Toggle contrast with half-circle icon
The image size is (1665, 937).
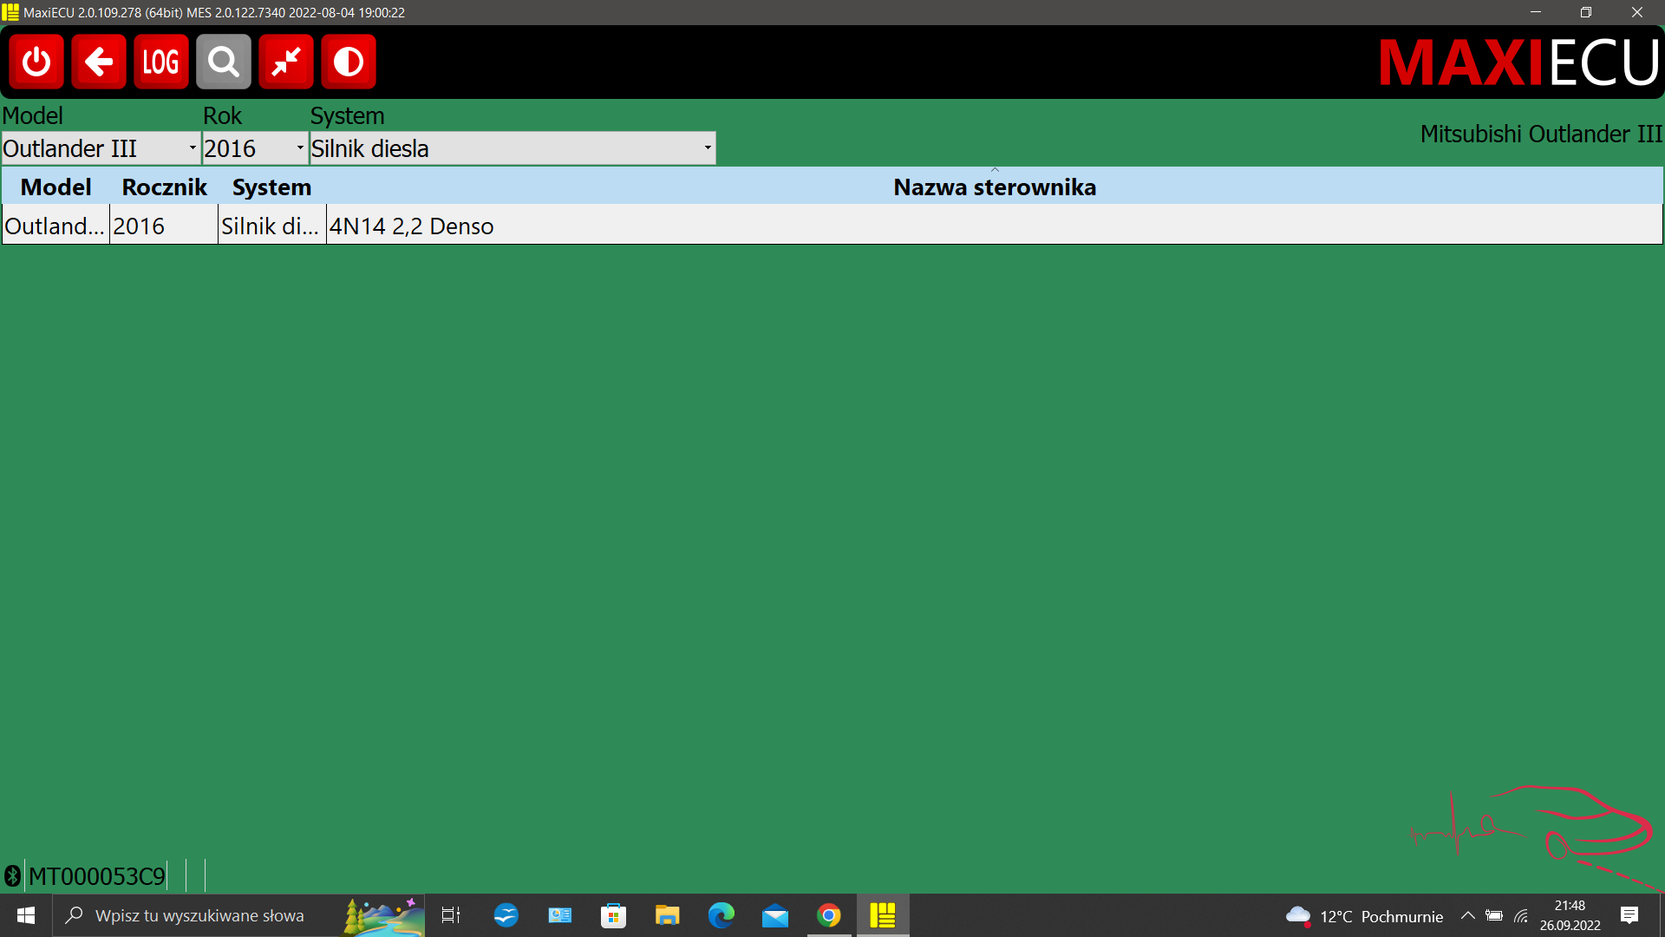click(x=349, y=62)
